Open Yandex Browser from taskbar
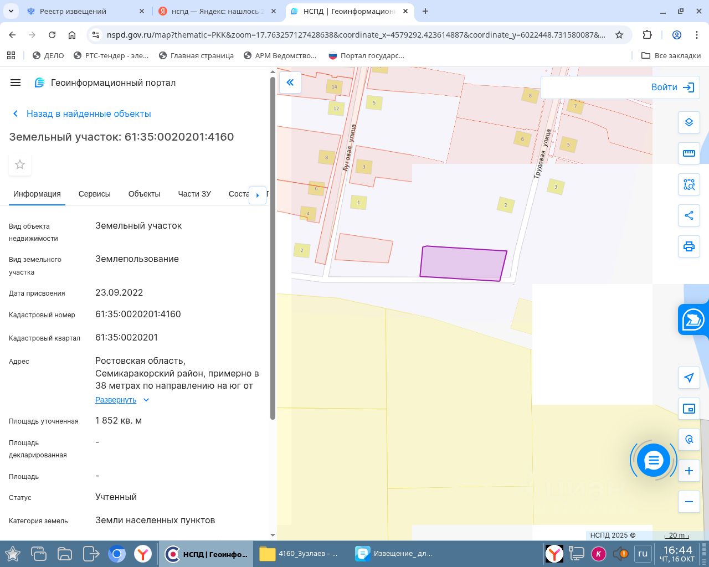709x567 pixels. click(143, 554)
